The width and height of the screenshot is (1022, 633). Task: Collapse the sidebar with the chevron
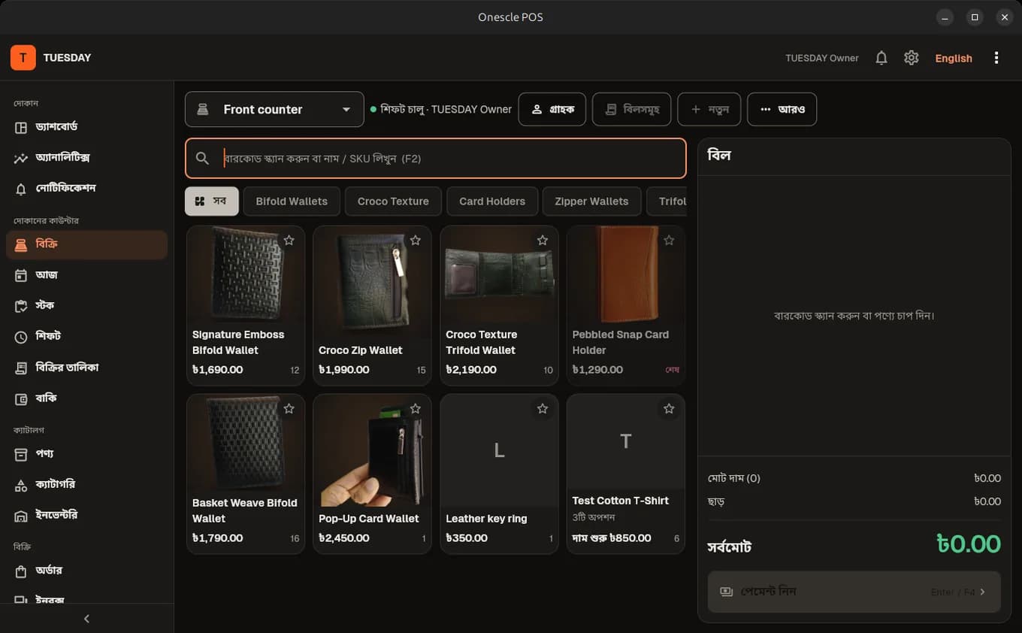coord(86,619)
